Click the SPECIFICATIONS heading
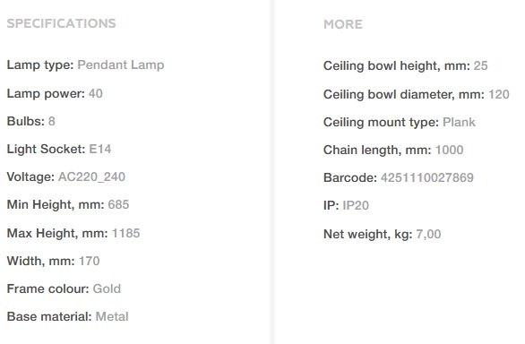The height and width of the screenshot is (344, 525). pyautogui.click(x=61, y=23)
